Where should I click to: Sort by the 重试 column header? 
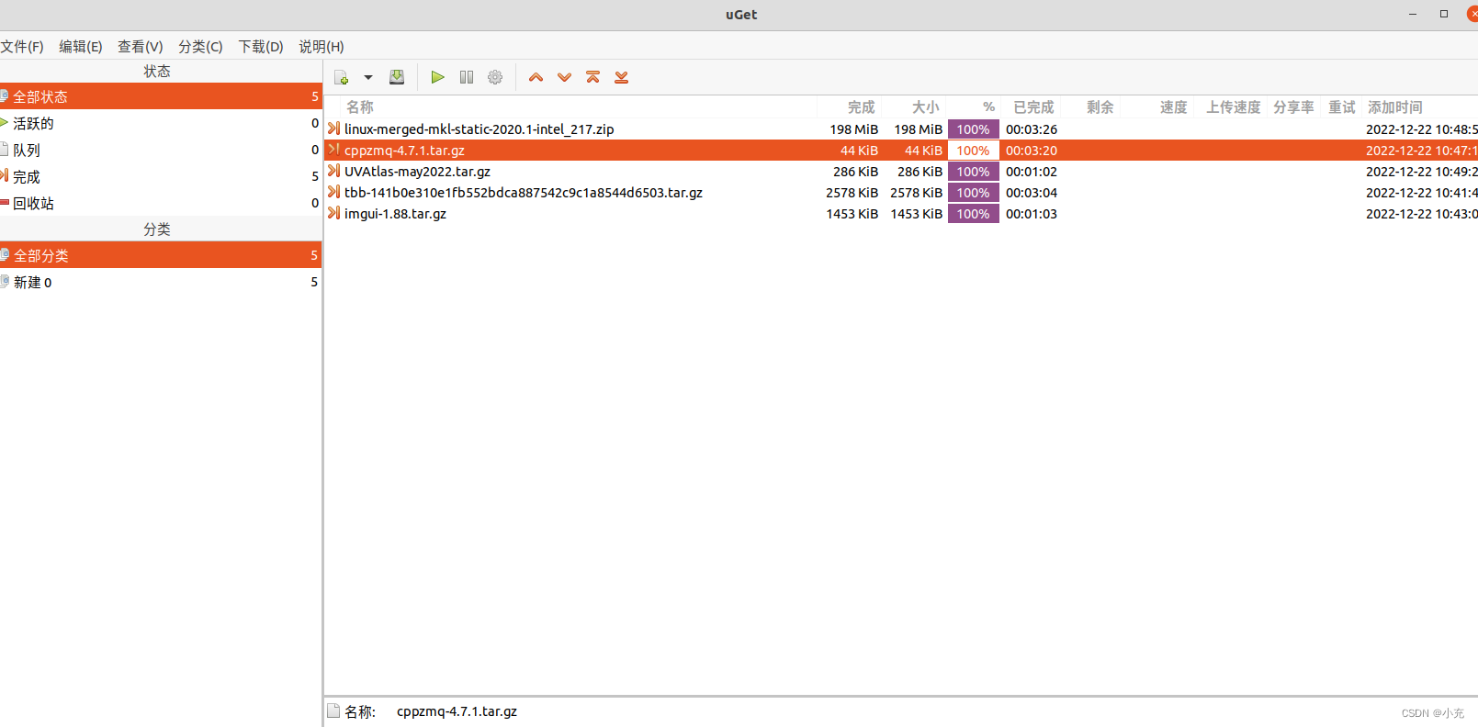point(1341,107)
